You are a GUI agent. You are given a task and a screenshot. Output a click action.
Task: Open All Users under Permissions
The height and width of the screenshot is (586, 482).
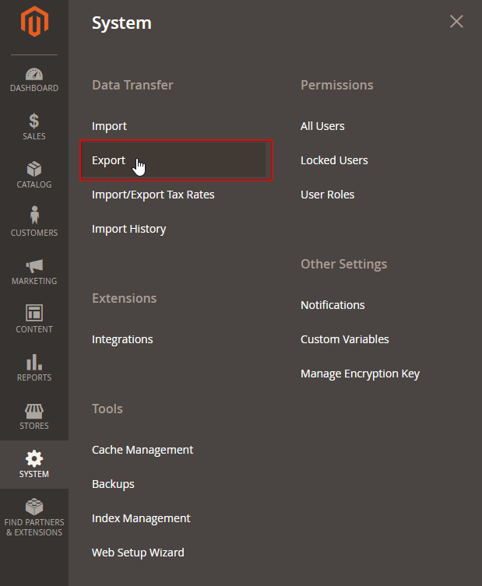(322, 126)
